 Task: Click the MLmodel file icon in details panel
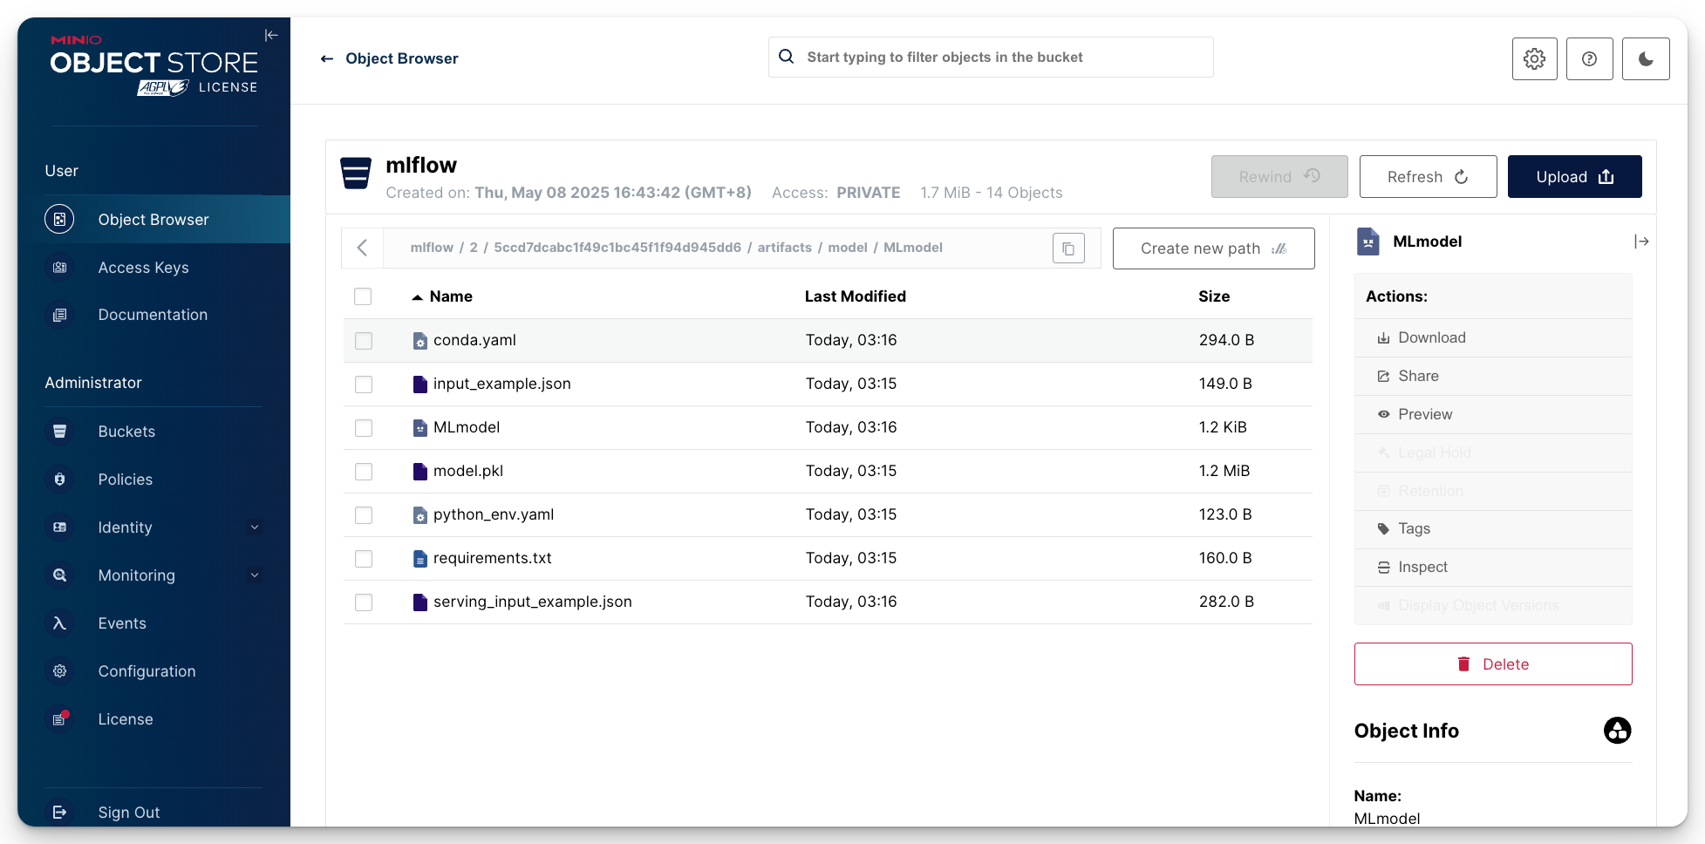click(x=1368, y=242)
